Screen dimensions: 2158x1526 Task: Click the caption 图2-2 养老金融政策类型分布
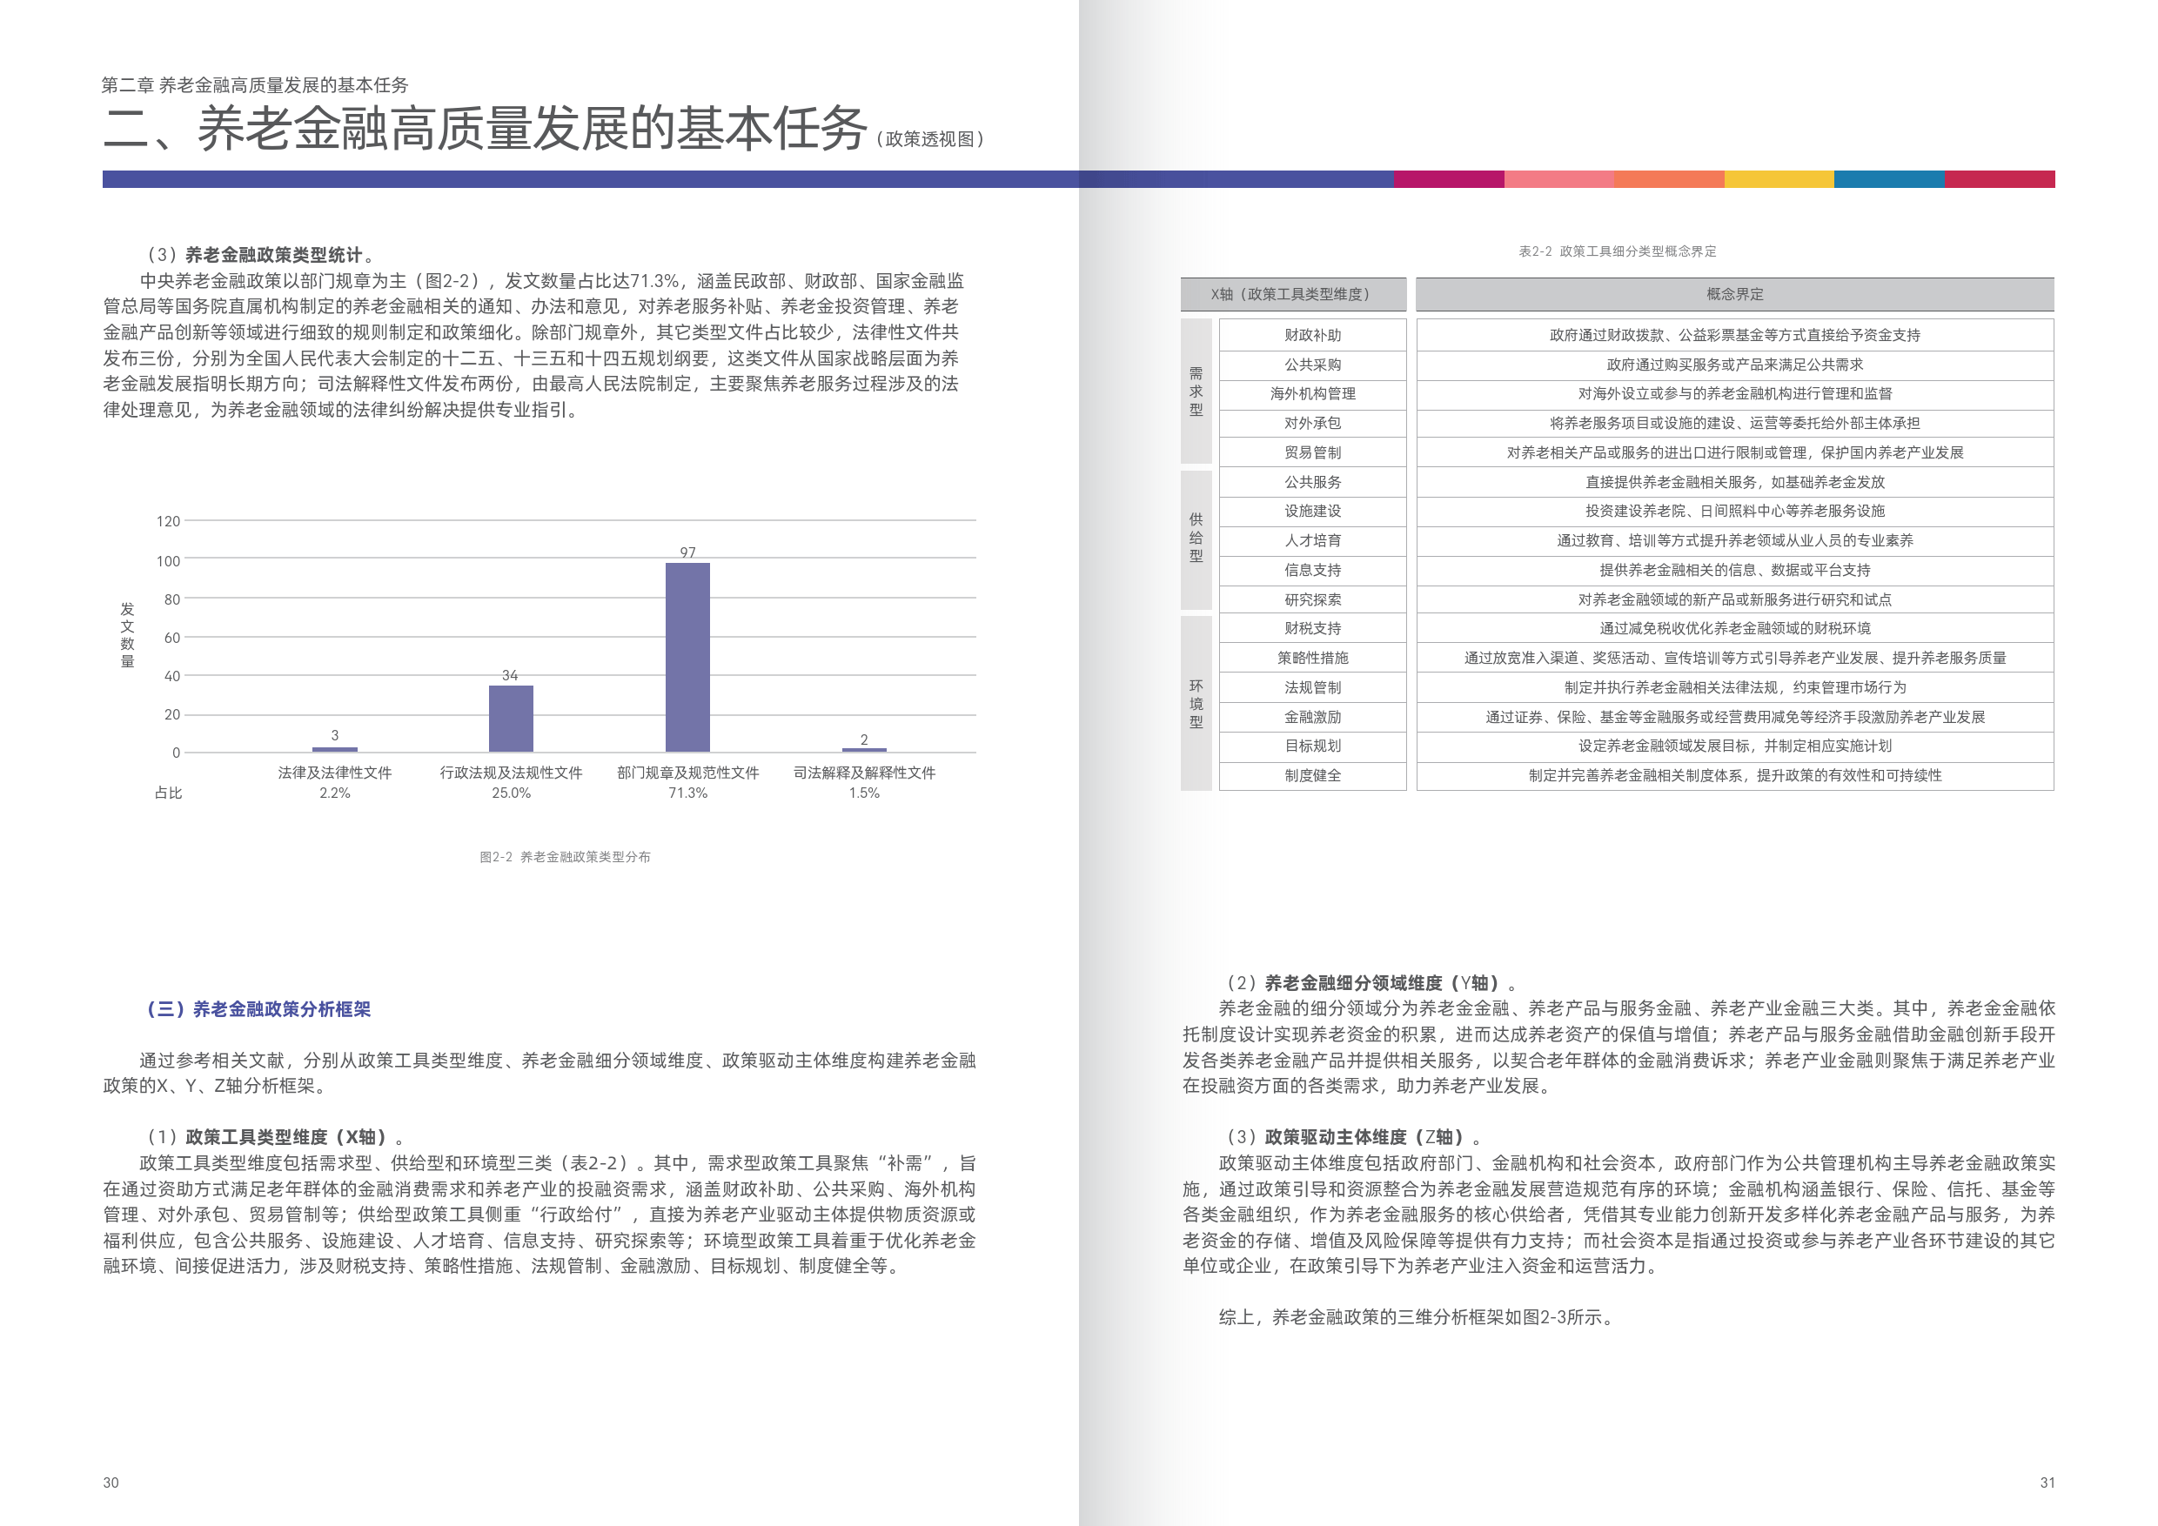[567, 857]
